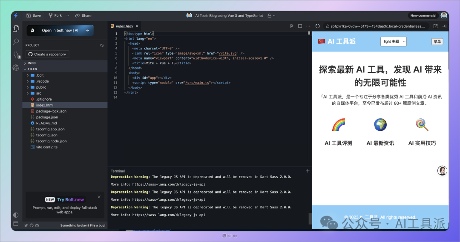Open the light 主题 theme dropdown
The height and width of the screenshot is (242, 460).
[394, 41]
